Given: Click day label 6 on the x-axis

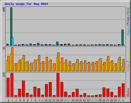Looking at the screenshot, I should [28, 100].
